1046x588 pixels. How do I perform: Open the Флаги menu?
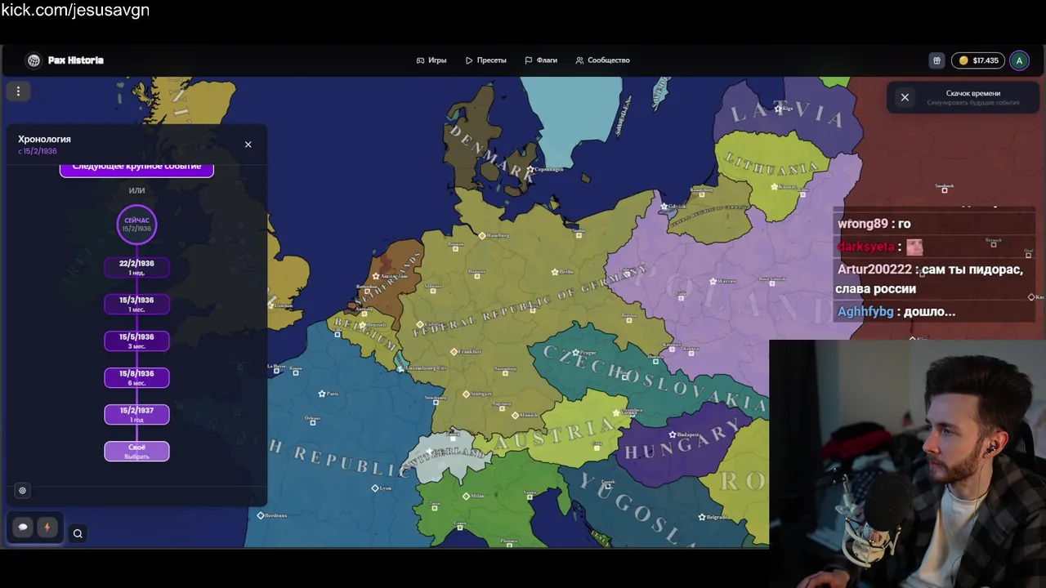point(541,60)
